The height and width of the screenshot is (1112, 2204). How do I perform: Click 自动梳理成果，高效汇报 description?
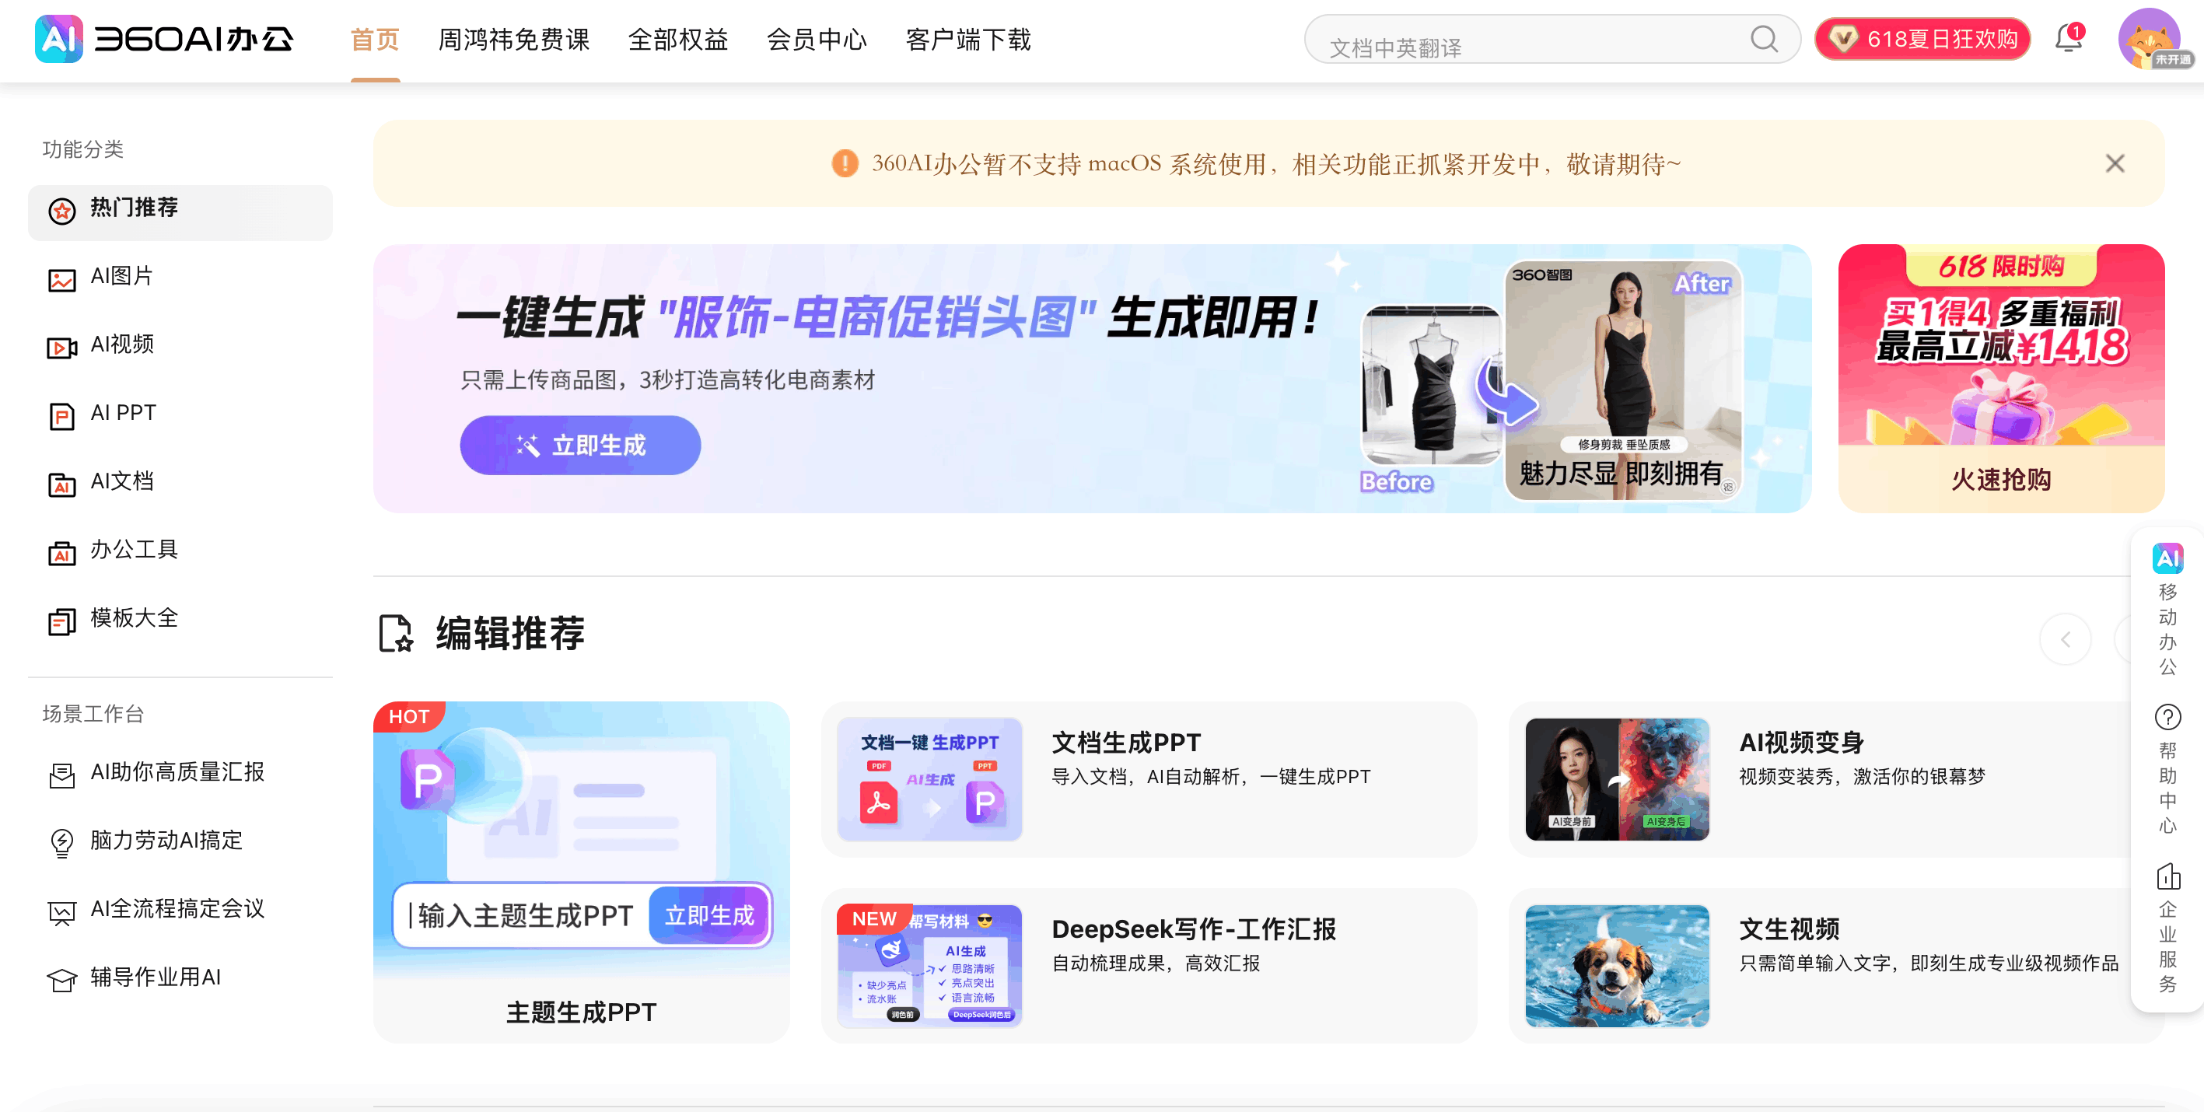point(1155,963)
